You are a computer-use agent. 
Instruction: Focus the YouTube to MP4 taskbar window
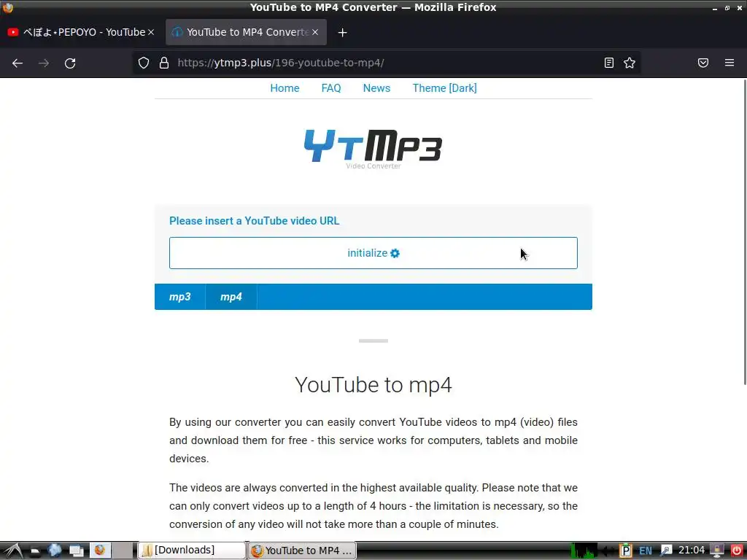302,551
